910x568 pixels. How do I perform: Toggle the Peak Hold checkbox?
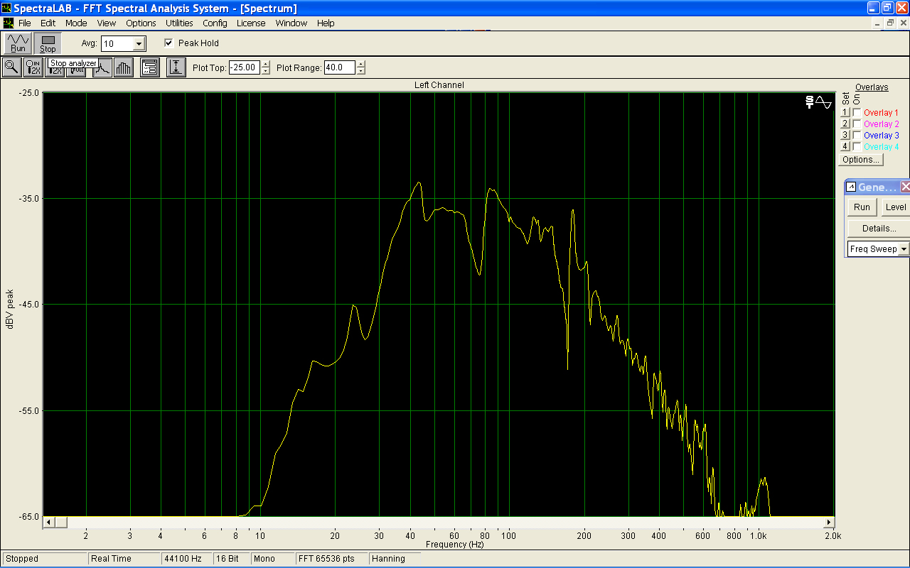coord(168,43)
